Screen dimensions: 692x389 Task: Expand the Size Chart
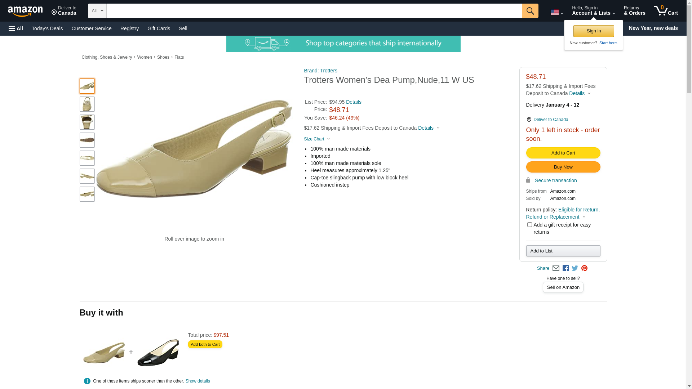tap(317, 139)
